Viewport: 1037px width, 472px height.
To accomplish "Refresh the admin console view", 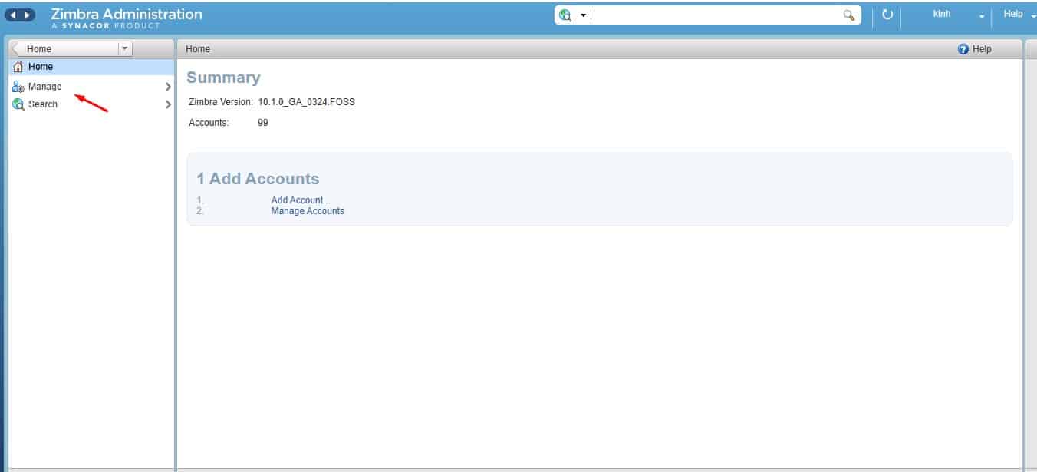I will tap(887, 15).
